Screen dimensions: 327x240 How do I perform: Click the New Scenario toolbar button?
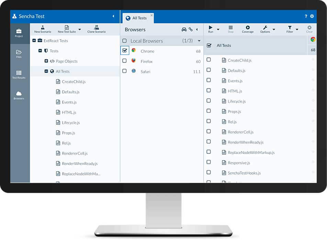43,29
